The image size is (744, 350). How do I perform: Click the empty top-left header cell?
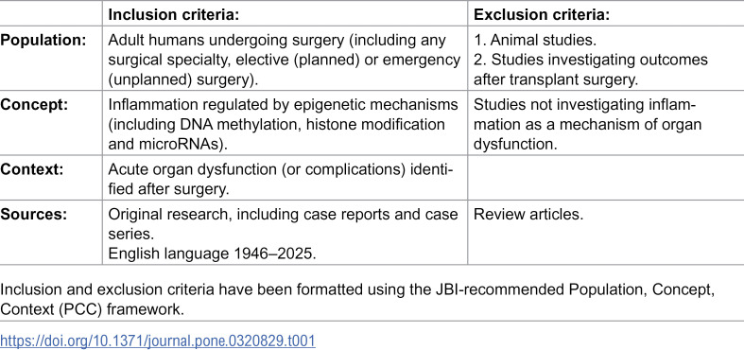point(51,13)
